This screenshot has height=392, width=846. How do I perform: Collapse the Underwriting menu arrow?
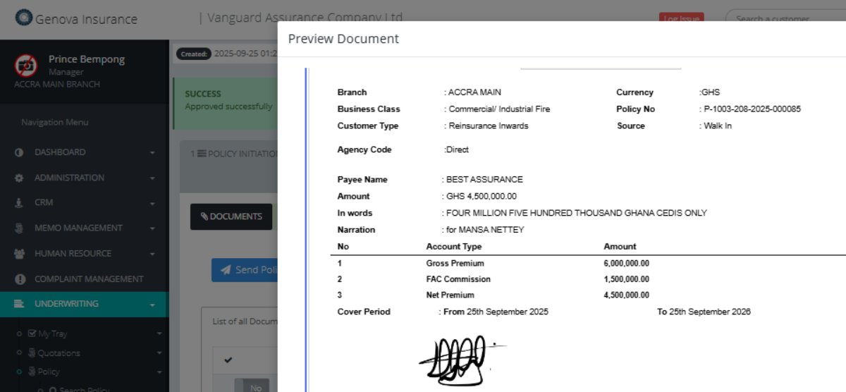[152, 305]
